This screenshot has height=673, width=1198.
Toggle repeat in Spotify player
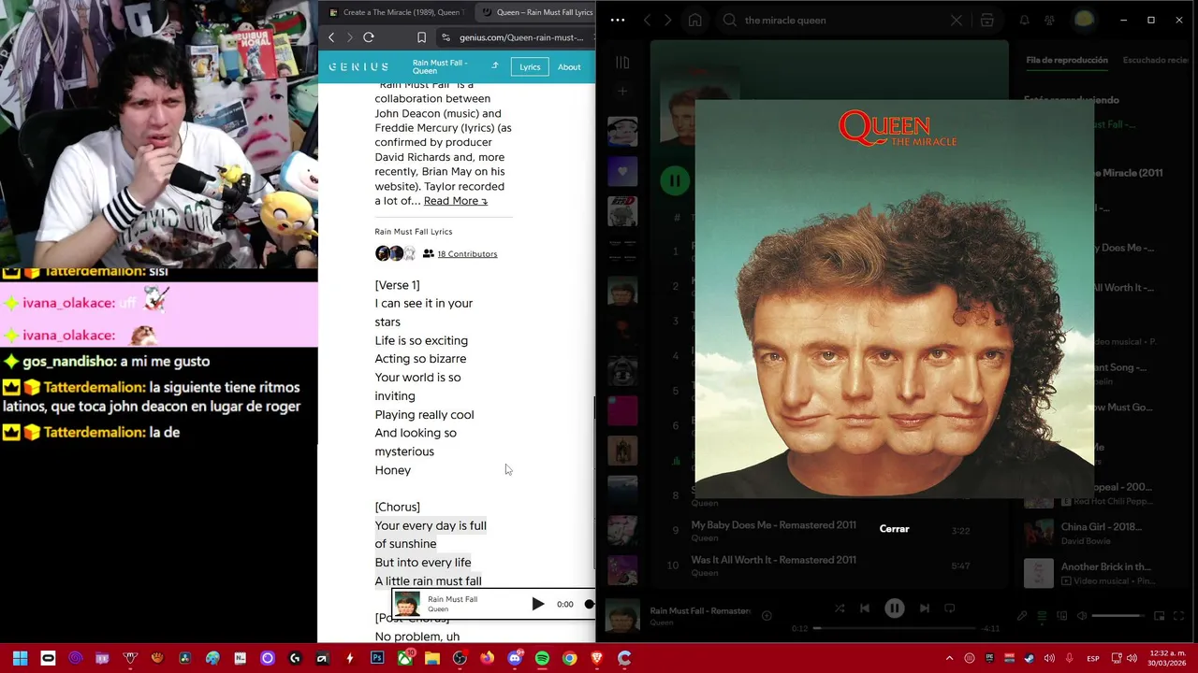pos(950,609)
